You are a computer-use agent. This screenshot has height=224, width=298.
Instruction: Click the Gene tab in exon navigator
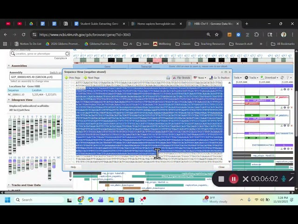[108, 66]
